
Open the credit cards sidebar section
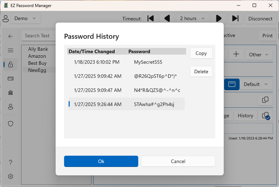pyautogui.click(x=11, y=78)
